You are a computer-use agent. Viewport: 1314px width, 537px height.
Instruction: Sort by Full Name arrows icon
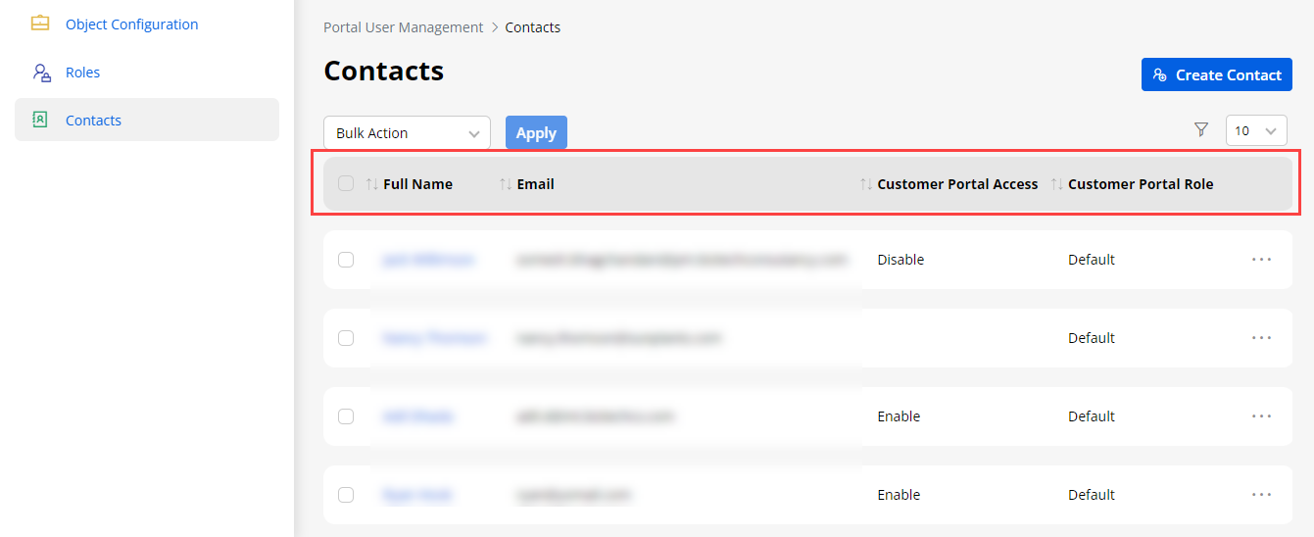coord(372,184)
